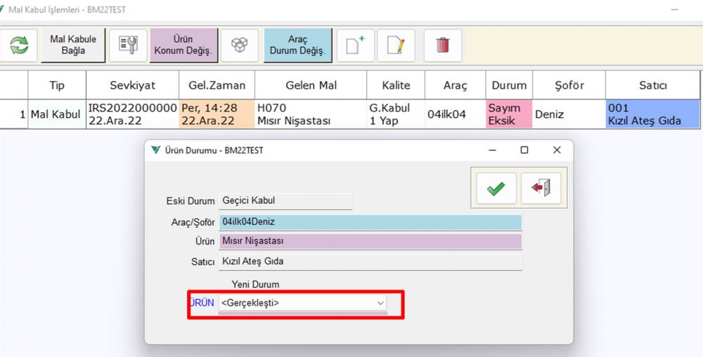The height and width of the screenshot is (357, 703).
Task: Click the Ürün field Mısır Nişastası
Action: [x=370, y=241]
